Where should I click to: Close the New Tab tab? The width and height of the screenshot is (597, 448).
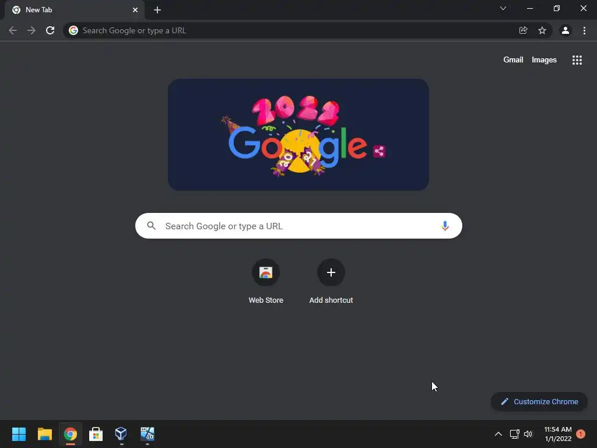(x=135, y=10)
